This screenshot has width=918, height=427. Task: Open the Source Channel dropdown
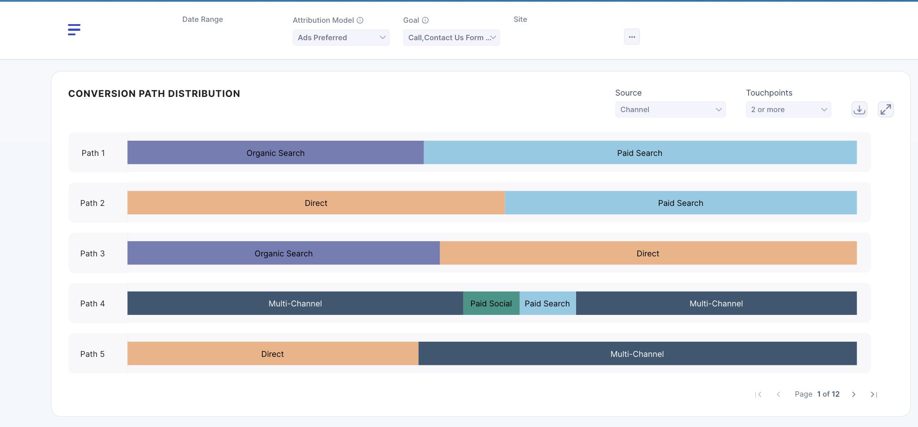(x=670, y=109)
